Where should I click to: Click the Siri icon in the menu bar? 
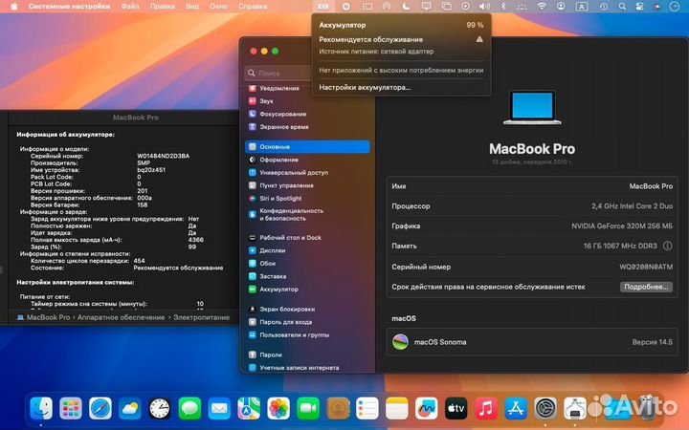pos(656,6)
